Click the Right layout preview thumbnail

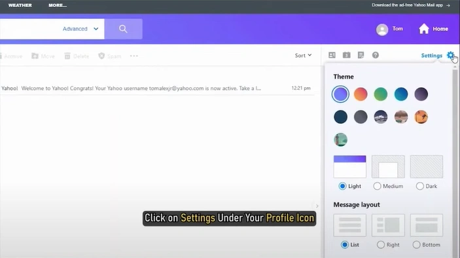[388, 225]
